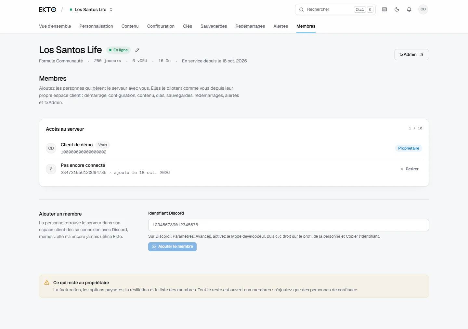Image resolution: width=468 pixels, height=329 pixels.
Task: Click the Propriétaire badge
Action: pos(409,148)
